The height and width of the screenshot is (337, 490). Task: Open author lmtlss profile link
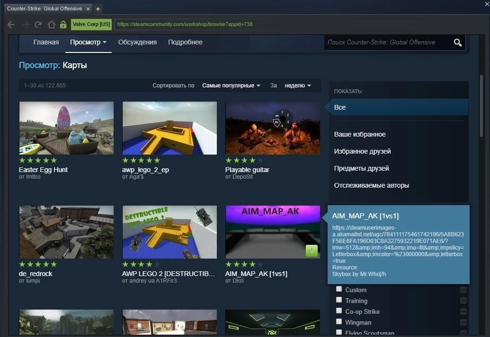[33, 177]
